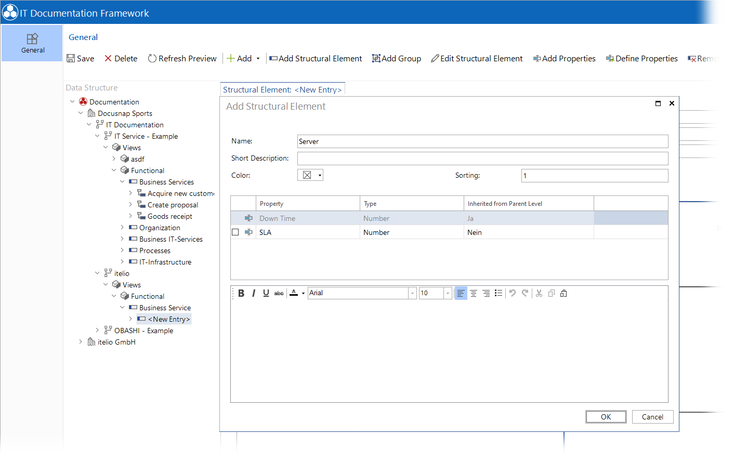Toggle Bold formatting in the editor
This screenshot has width=734, height=461.
(241, 293)
